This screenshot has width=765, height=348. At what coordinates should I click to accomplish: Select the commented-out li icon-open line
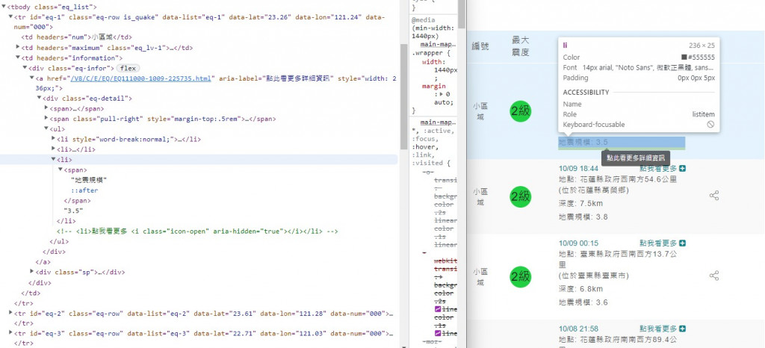point(197,231)
